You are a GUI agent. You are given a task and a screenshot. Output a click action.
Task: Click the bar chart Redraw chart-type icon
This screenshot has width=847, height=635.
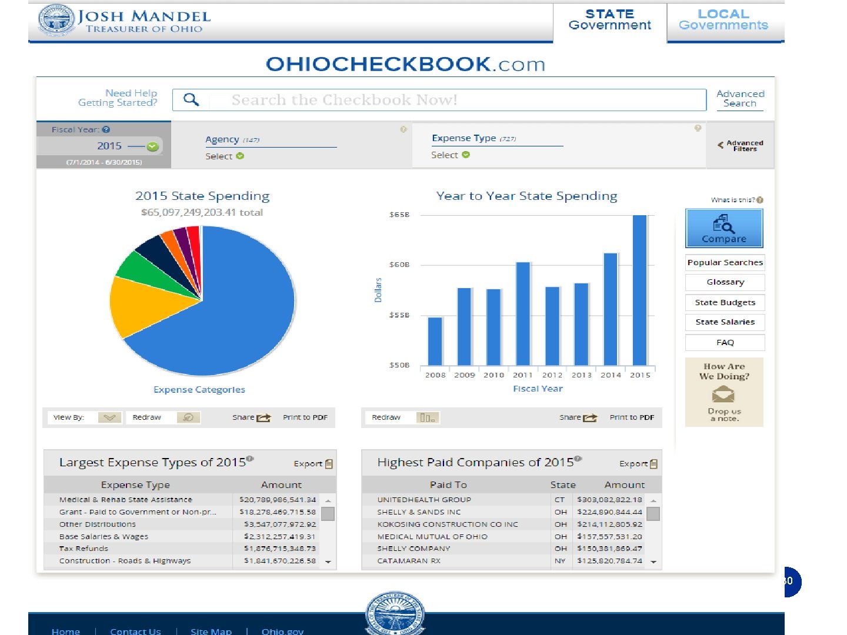point(428,417)
